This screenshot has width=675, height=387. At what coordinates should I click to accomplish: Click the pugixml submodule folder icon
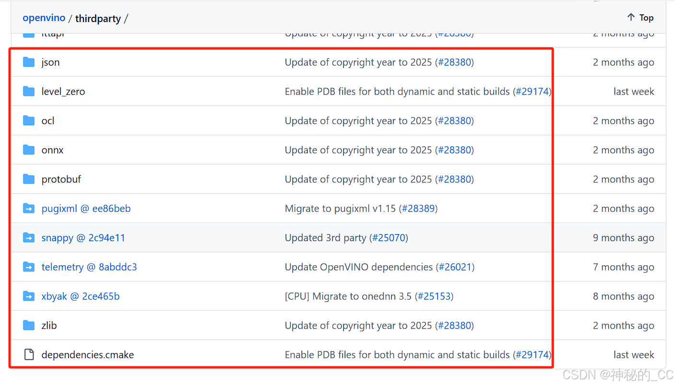pyautogui.click(x=29, y=208)
